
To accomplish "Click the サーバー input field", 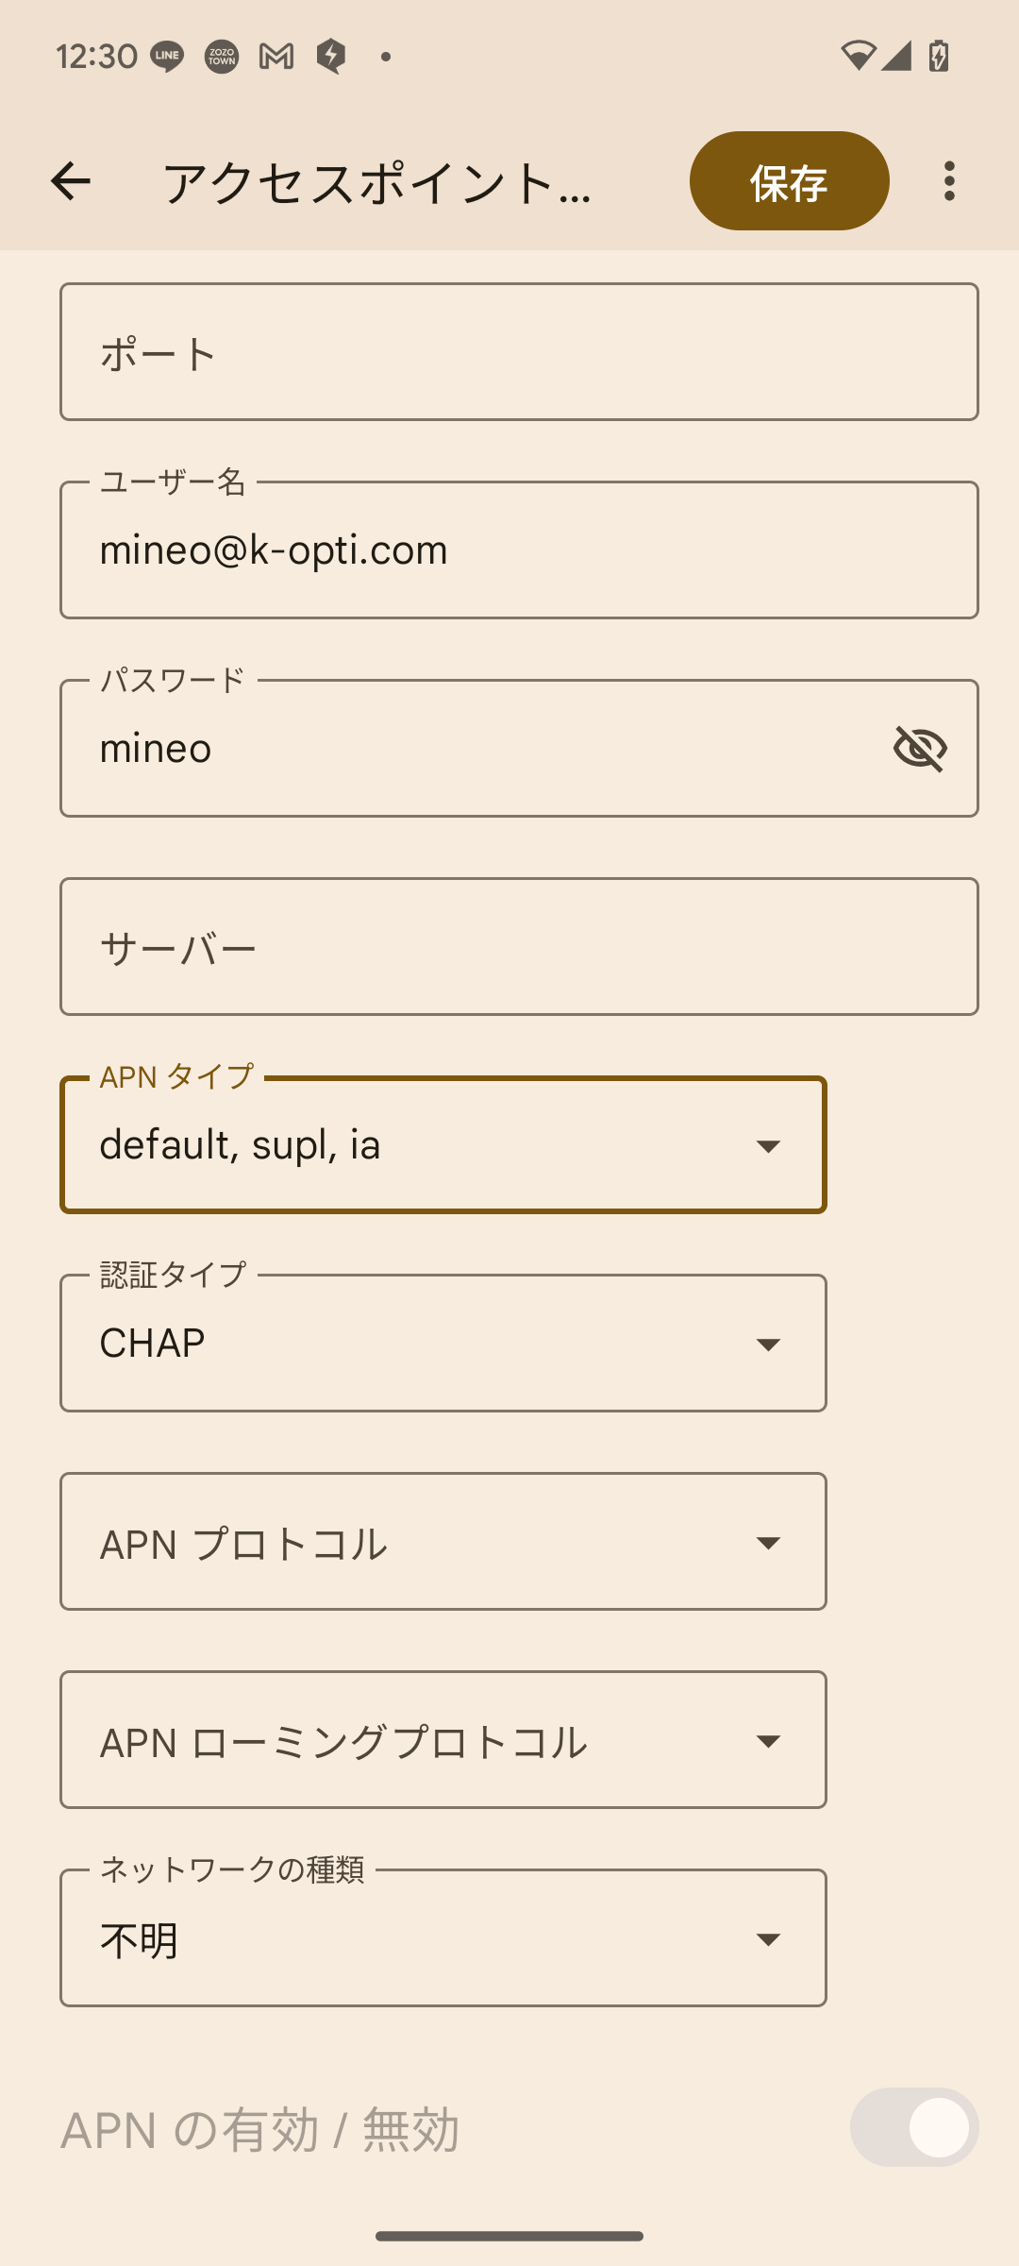I will pyautogui.click(x=519, y=947).
